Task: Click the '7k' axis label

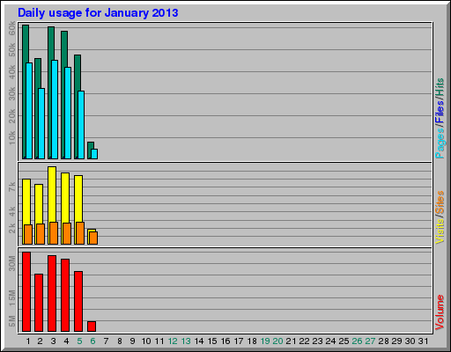Action: pyautogui.click(x=11, y=187)
